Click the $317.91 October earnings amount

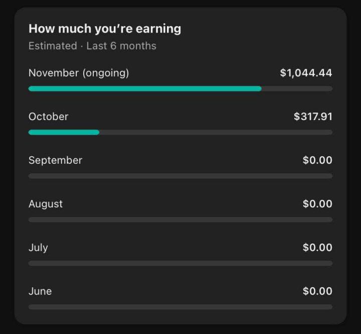[x=313, y=117]
